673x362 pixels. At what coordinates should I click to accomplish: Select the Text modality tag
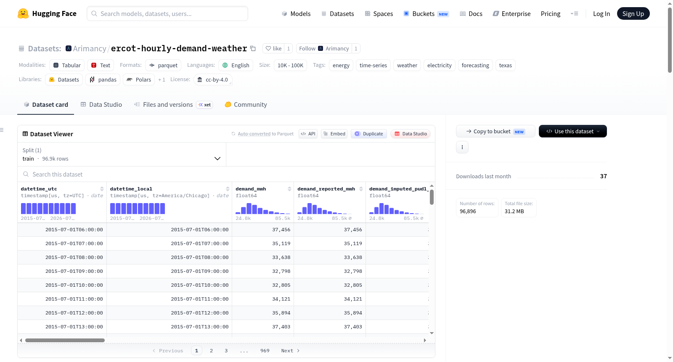click(101, 65)
